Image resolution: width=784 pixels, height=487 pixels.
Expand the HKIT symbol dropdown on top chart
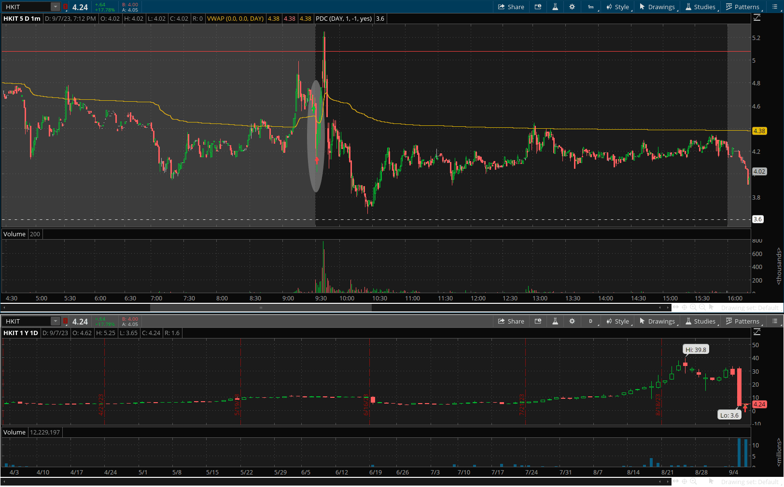tap(55, 7)
